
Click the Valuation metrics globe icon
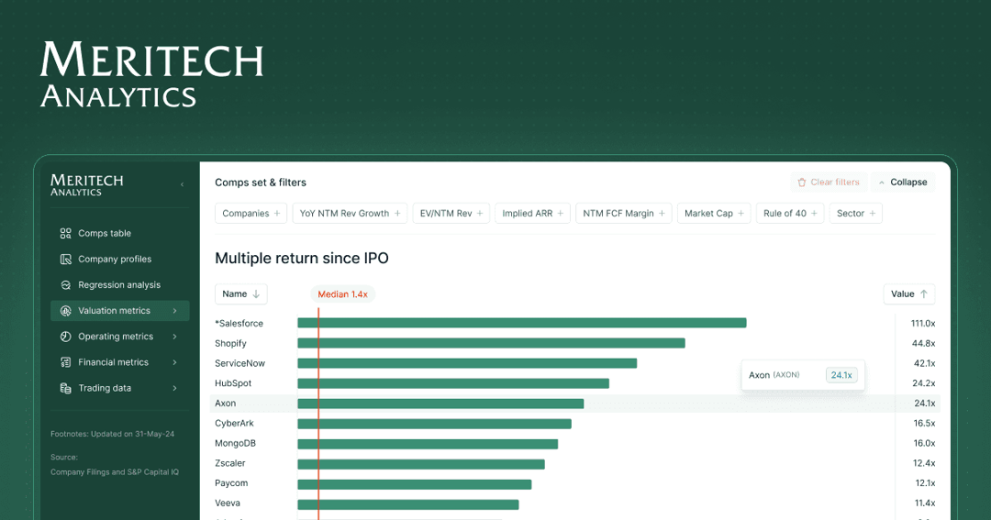(x=65, y=311)
